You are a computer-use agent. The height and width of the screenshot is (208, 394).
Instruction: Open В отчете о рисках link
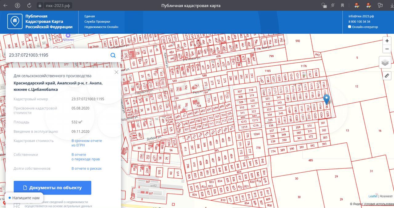tap(86, 168)
